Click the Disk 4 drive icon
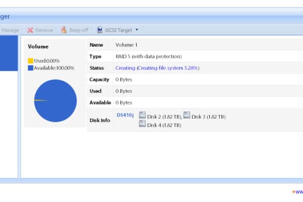303x202 pixels. [x=142, y=123]
